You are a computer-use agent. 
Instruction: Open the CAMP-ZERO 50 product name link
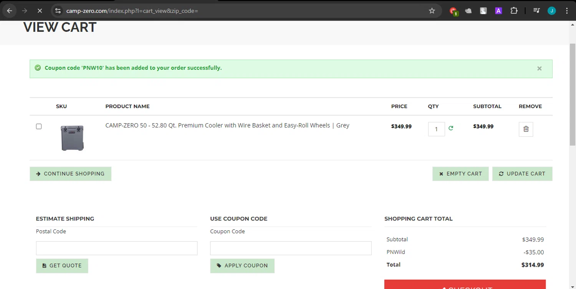tap(227, 126)
